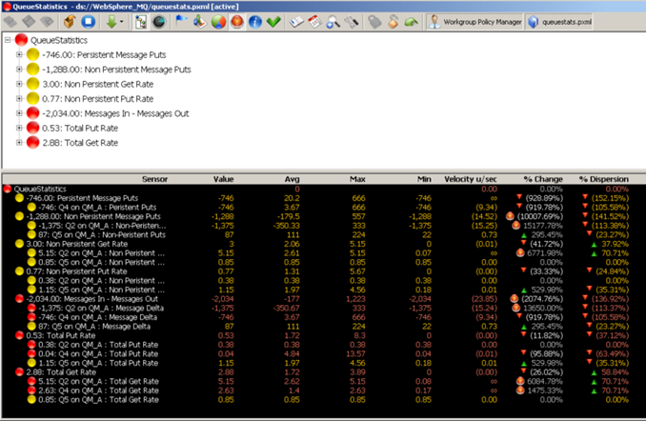Click the magnifying glass toolbar icon
The image size is (646, 421).
point(333,22)
